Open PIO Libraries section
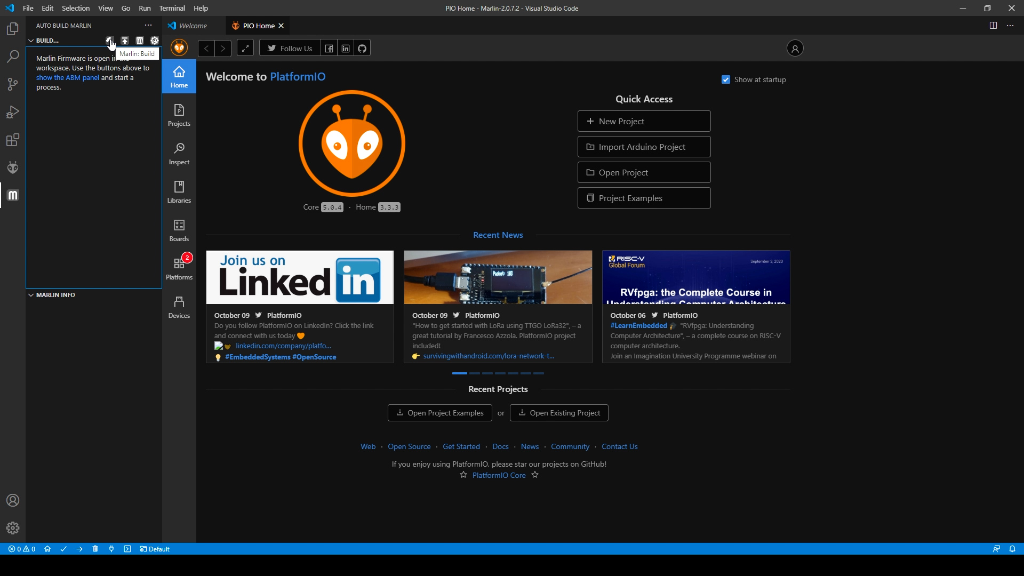 (x=179, y=191)
